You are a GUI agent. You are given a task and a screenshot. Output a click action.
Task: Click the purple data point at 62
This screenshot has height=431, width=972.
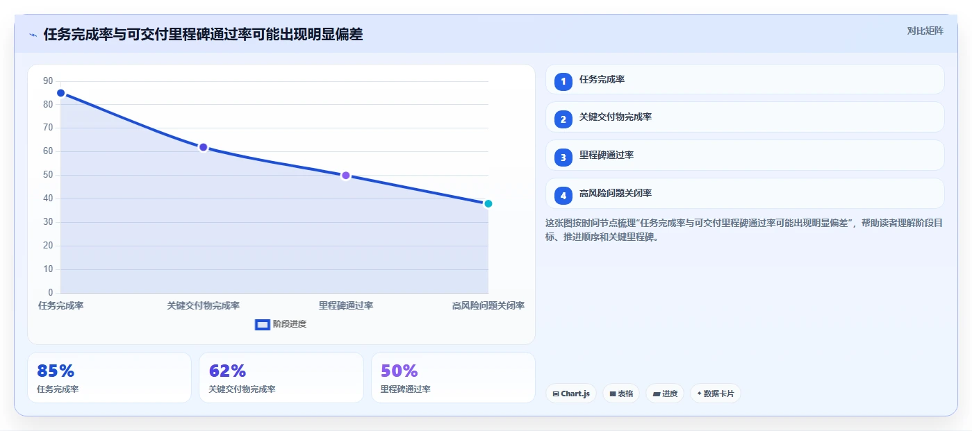click(x=203, y=147)
